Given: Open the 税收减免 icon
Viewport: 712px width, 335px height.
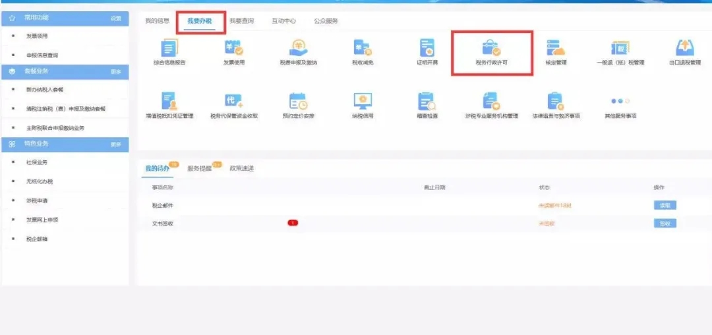Looking at the screenshot, I should pos(363,49).
